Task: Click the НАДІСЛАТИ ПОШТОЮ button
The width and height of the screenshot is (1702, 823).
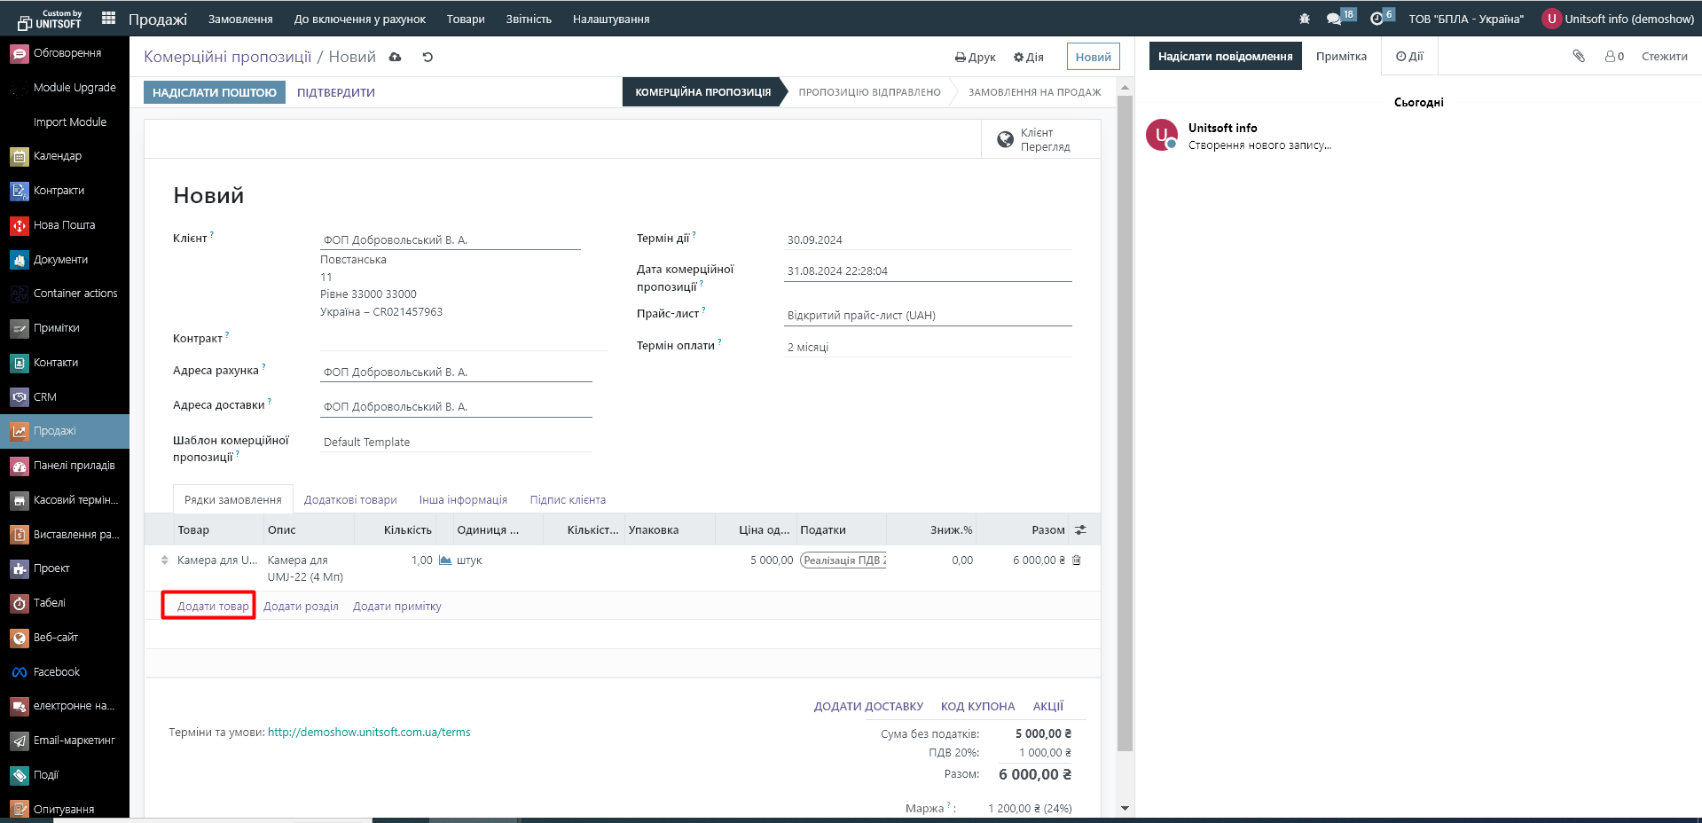Action: pos(215,92)
